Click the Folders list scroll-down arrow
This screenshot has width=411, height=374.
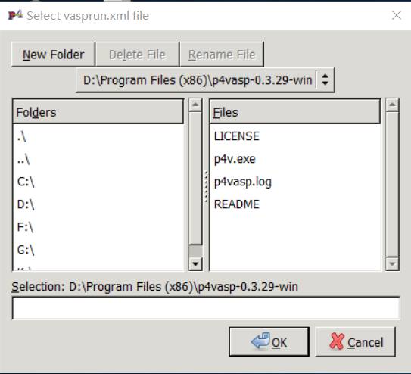[x=195, y=263]
